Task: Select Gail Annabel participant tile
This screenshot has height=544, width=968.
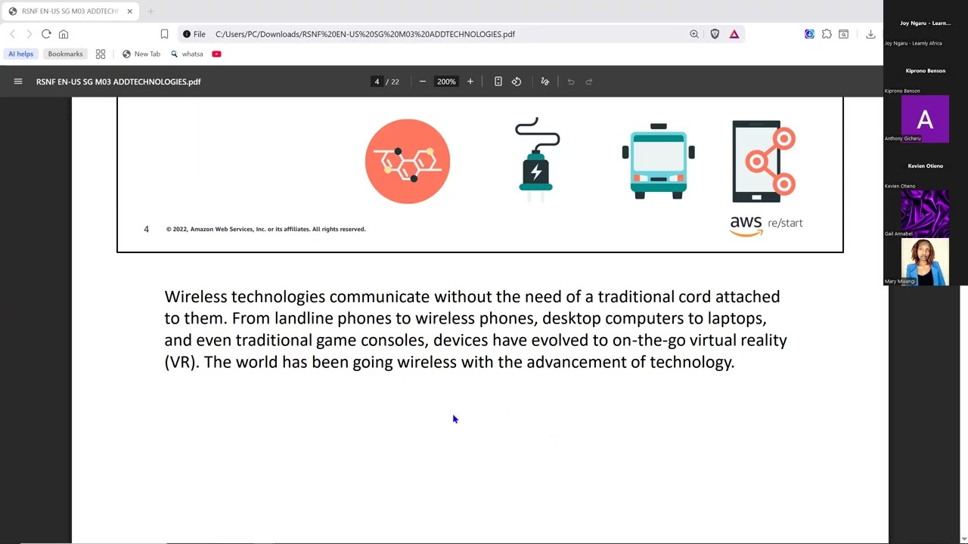Action: coord(925,214)
